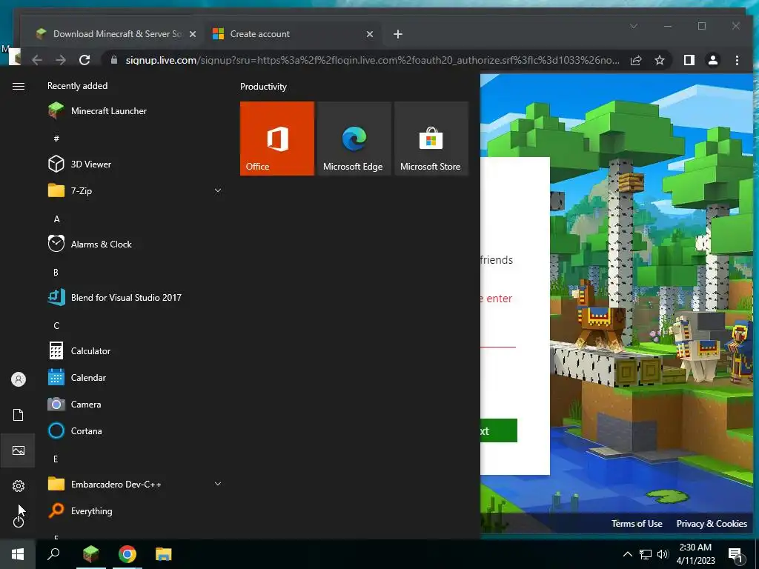Share this page from Chrome toolbar

(x=636, y=60)
